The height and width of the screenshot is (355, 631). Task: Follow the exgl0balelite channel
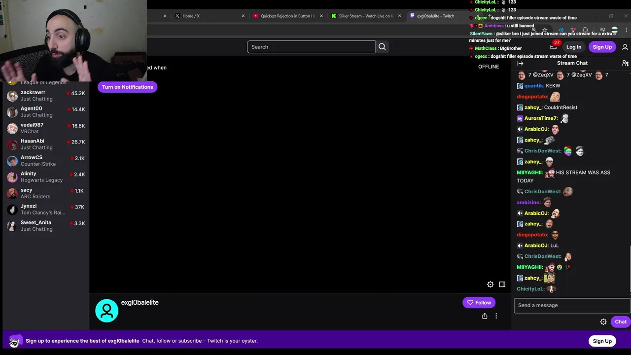click(479, 303)
